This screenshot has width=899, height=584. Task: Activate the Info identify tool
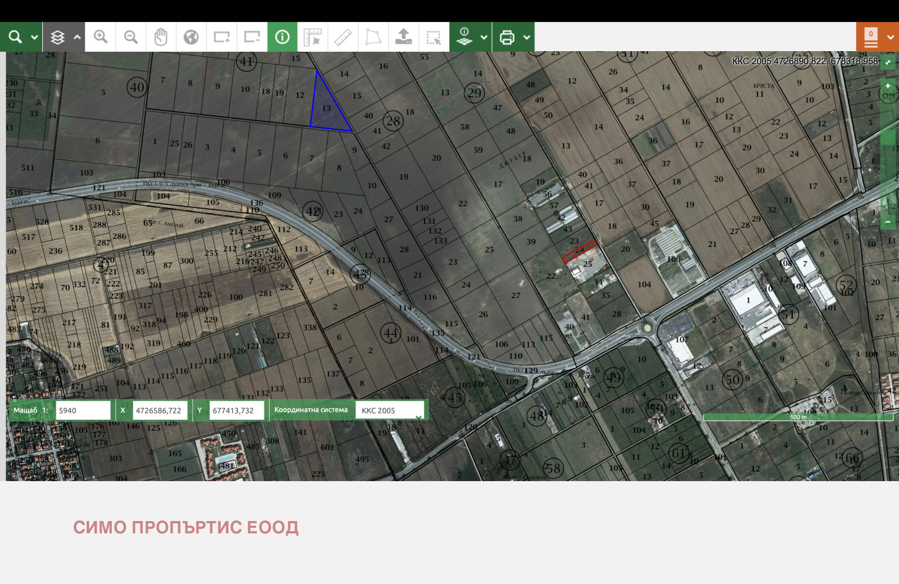click(282, 37)
